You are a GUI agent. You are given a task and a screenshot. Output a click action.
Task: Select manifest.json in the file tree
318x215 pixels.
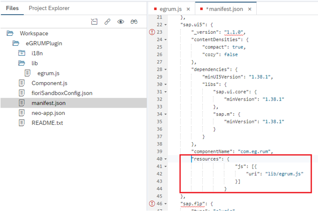[49, 103]
